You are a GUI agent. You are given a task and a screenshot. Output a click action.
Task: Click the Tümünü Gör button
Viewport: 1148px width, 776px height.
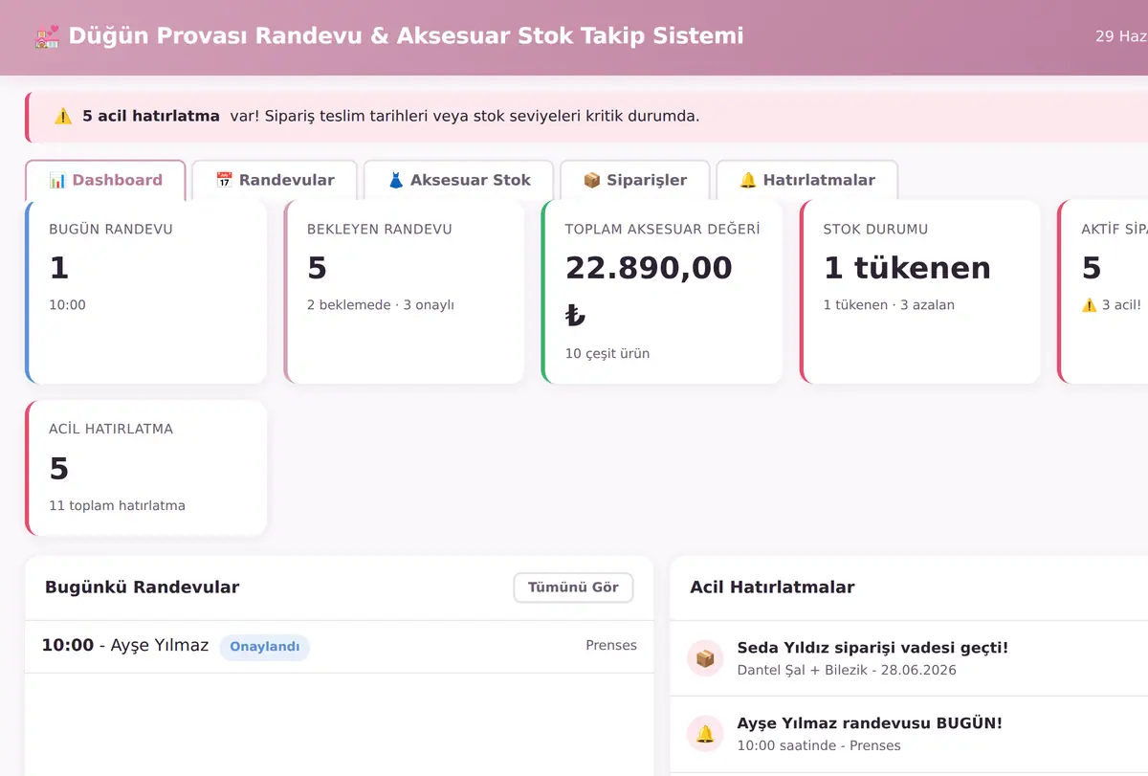pyautogui.click(x=573, y=588)
